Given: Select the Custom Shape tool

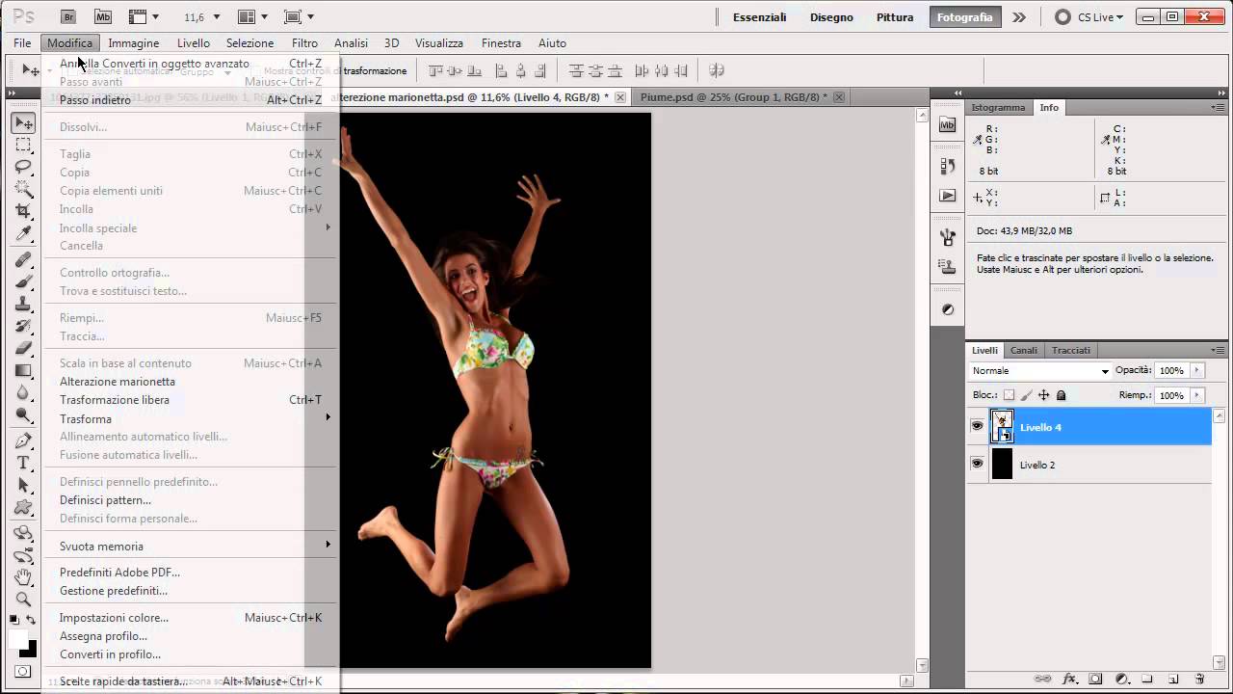Looking at the screenshot, I should 24,507.
